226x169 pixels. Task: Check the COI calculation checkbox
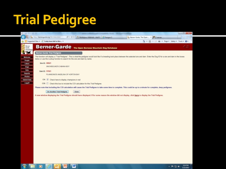[47, 83]
